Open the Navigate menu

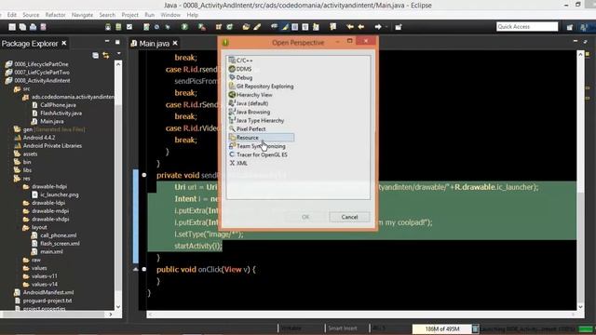point(83,15)
